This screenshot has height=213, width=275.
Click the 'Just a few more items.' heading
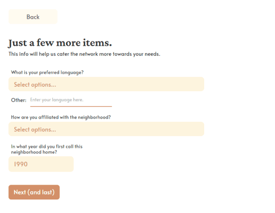click(60, 43)
